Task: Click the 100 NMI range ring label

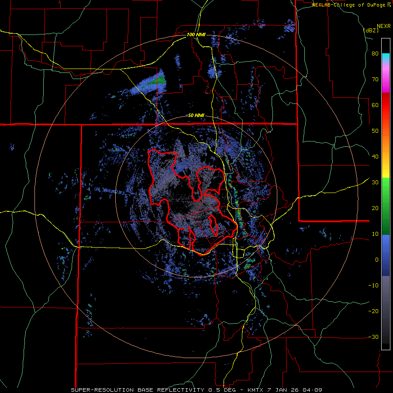Action: coord(196,34)
